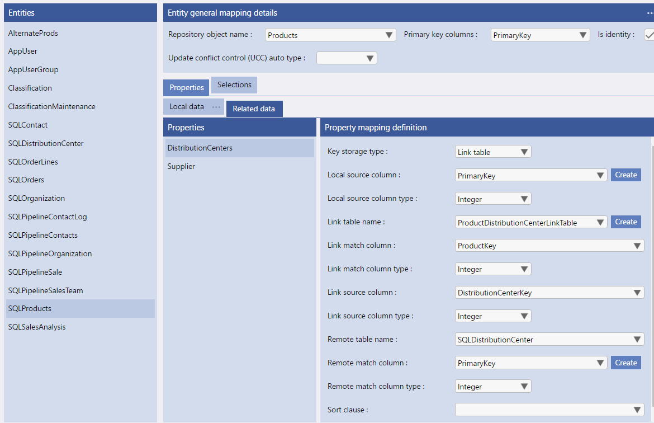Open the Primary key columns dropdown
The height and width of the screenshot is (423, 654).
click(x=540, y=35)
